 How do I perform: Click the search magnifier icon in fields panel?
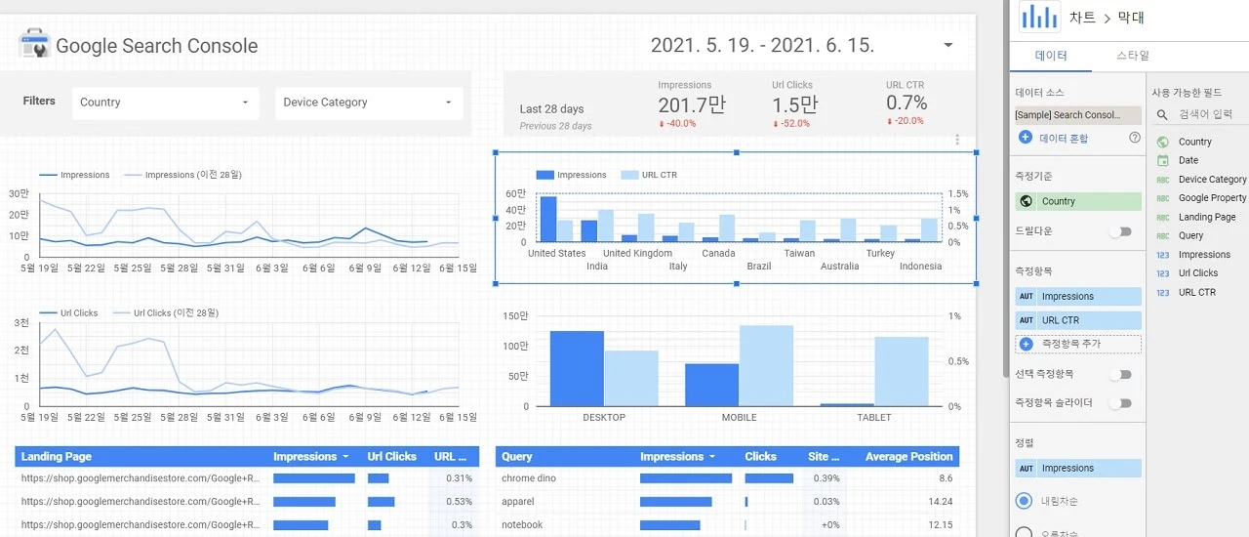(x=1162, y=114)
